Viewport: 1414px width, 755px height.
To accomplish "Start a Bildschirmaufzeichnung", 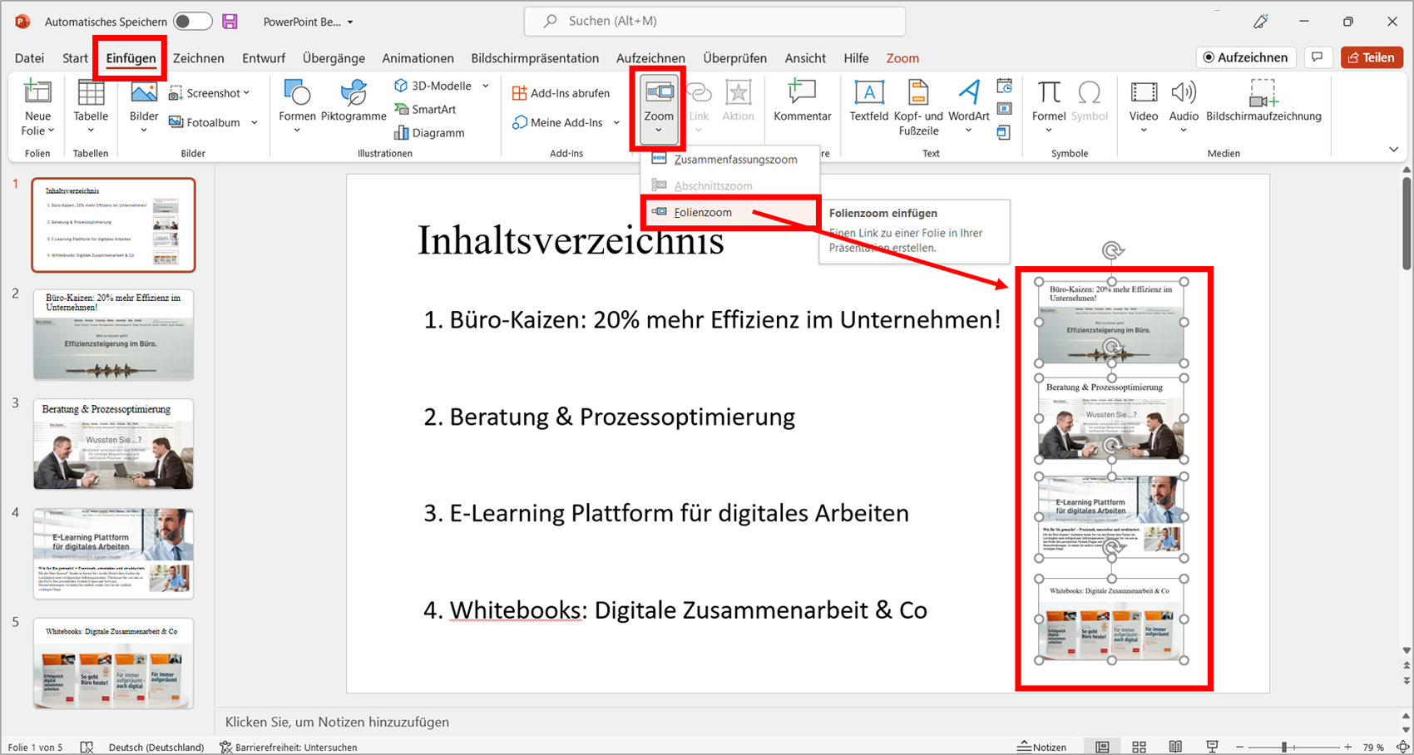I will (x=1263, y=101).
